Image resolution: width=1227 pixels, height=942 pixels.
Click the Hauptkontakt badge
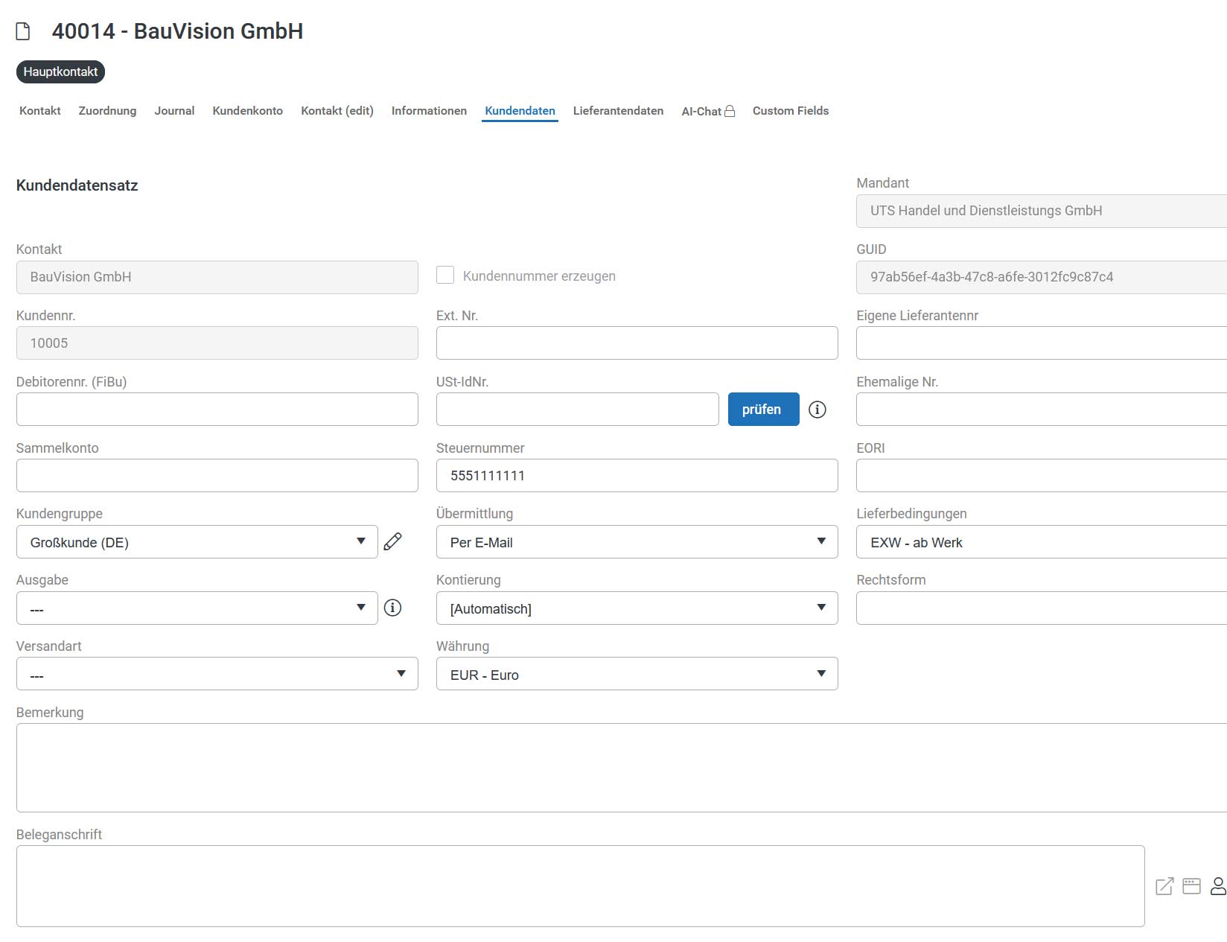pyautogui.click(x=60, y=71)
